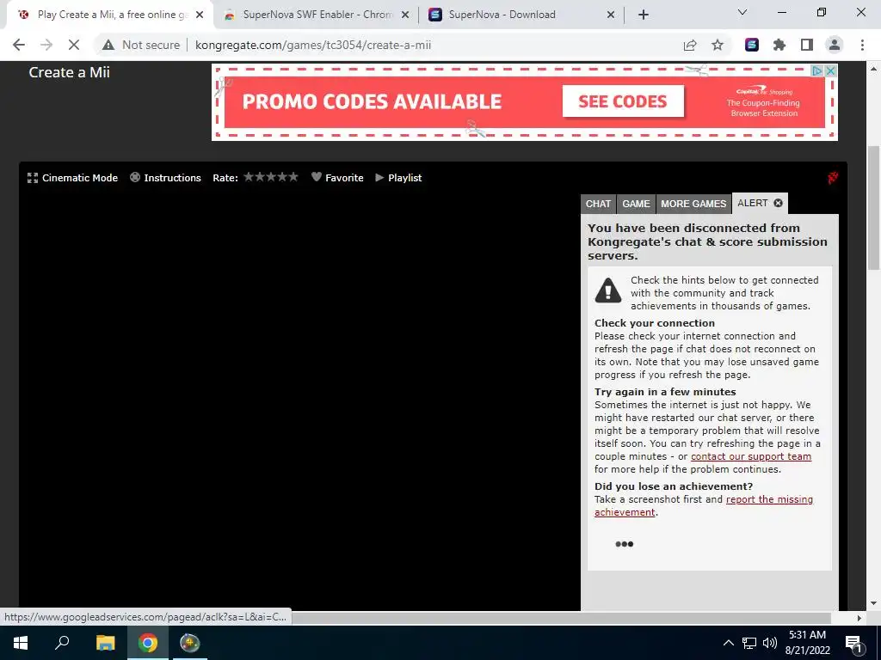
Task: Close the SuperNova SWF Enabler tab
Action: pos(405,15)
